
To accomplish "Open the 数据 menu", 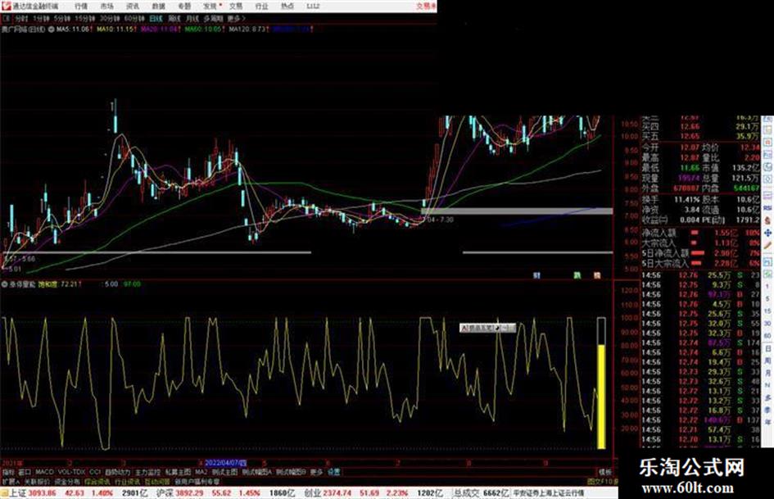I will click(158, 7).
